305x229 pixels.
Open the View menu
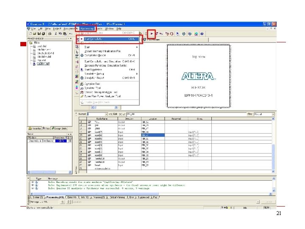[x=47, y=29]
